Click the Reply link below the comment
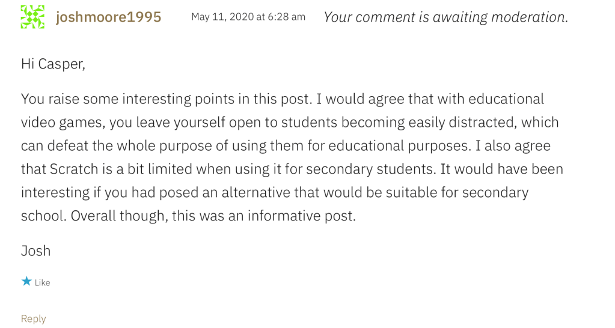 (33, 318)
